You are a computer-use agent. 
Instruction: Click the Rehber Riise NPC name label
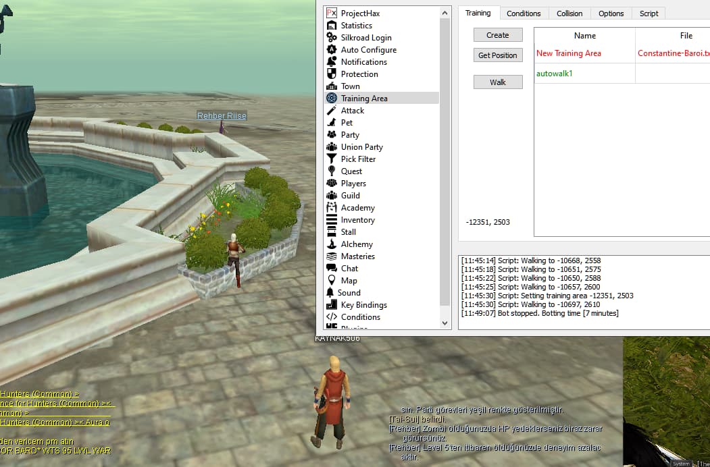pyautogui.click(x=222, y=116)
